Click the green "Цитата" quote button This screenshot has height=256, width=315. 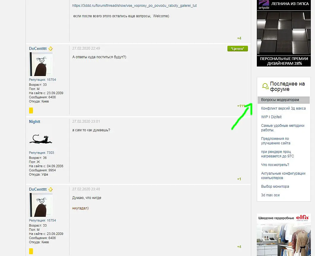[238, 49]
